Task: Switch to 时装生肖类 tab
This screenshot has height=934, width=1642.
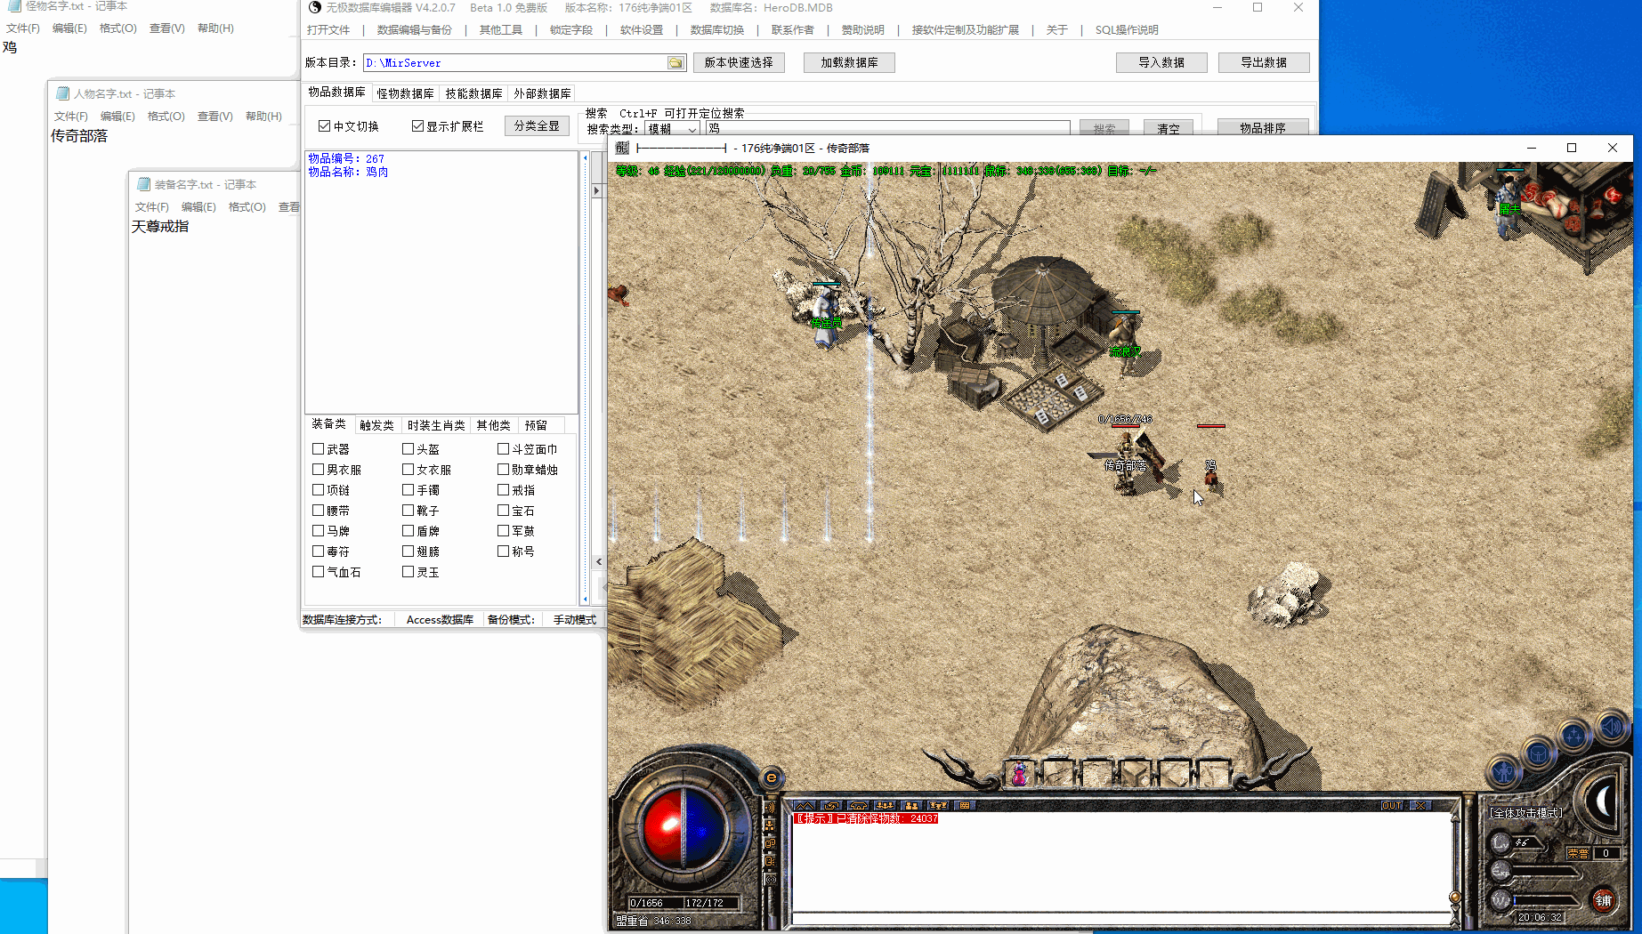Action: pos(436,425)
